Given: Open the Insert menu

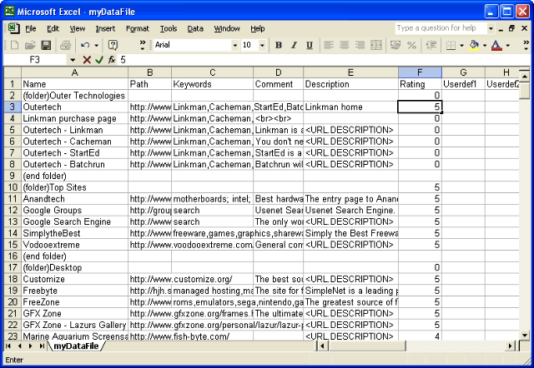Looking at the screenshot, I should pyautogui.click(x=105, y=28).
